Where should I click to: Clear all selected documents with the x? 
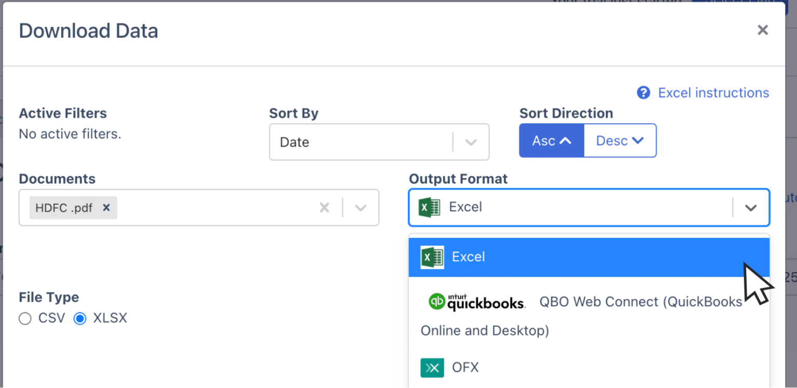point(324,207)
